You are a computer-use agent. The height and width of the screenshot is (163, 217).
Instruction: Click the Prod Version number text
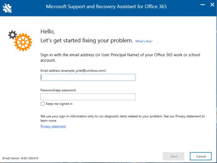20,158
